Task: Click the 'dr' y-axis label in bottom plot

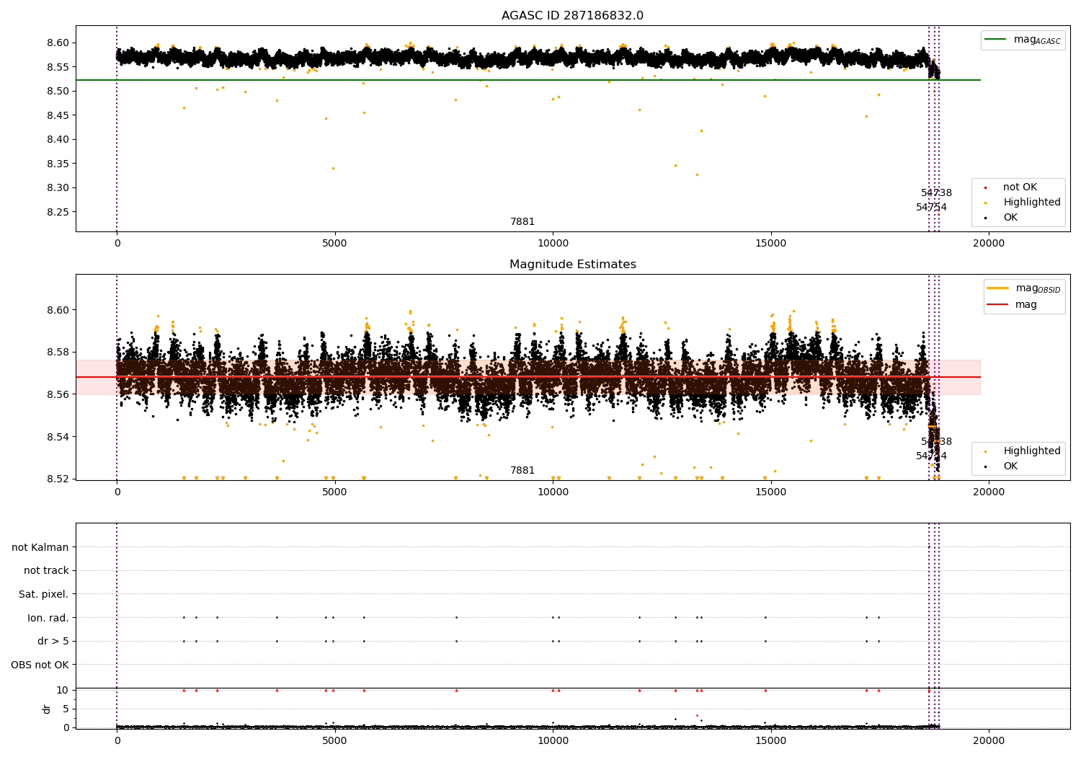Action: tap(47, 709)
